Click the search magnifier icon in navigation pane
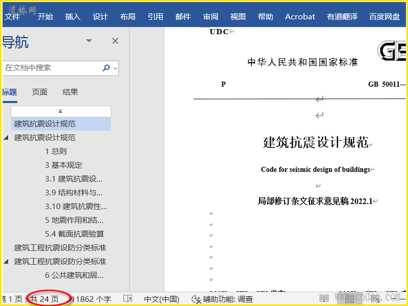 point(106,68)
